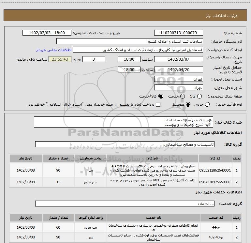This screenshot has width=251, height=243.
Task: Click the PVC wall covering item description
Action: pyautogui.click(x=153, y=171)
